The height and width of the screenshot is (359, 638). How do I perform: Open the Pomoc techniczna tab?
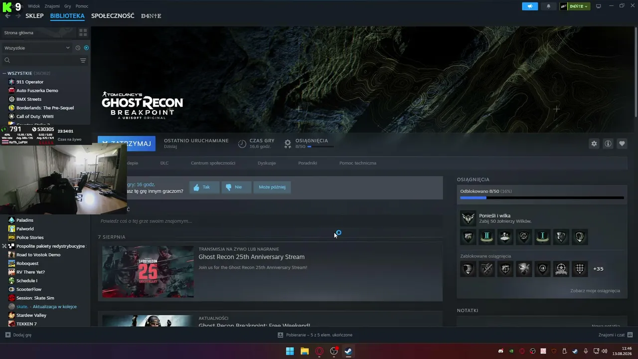358,163
